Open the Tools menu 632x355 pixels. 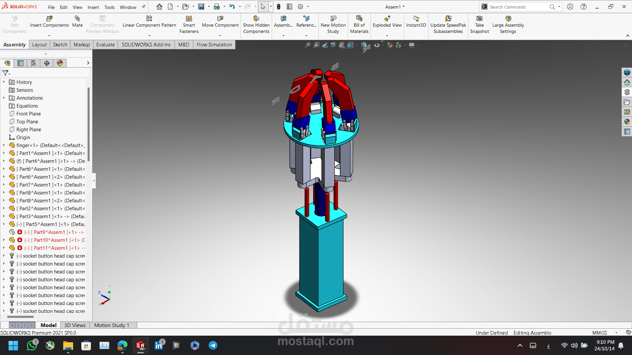click(x=109, y=7)
